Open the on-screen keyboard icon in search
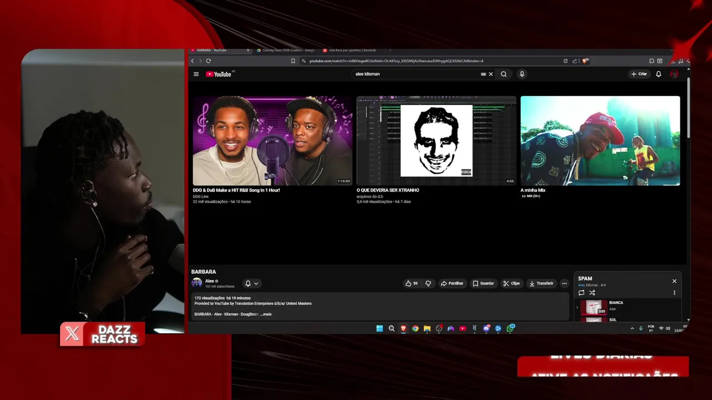 483,74
